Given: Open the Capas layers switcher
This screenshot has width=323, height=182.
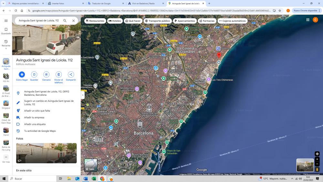Looking at the screenshot, I should click(x=91, y=165).
